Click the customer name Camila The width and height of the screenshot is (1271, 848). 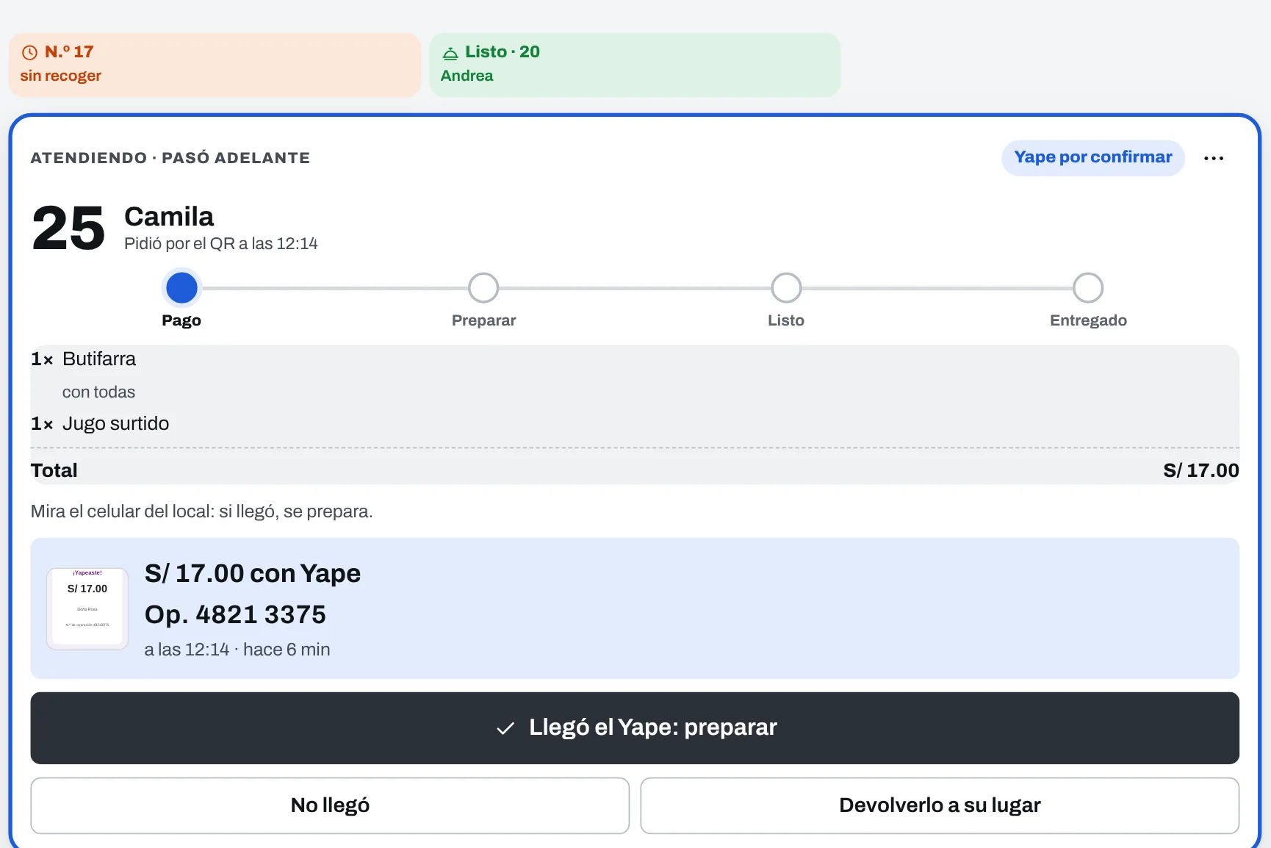click(x=169, y=217)
